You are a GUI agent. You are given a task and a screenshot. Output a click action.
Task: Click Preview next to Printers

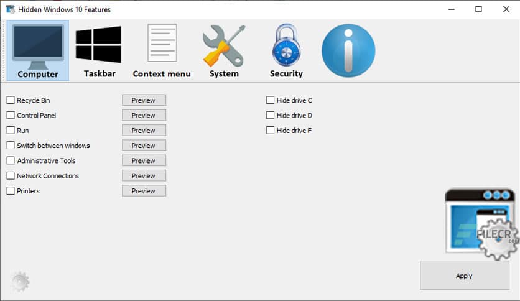[144, 191]
